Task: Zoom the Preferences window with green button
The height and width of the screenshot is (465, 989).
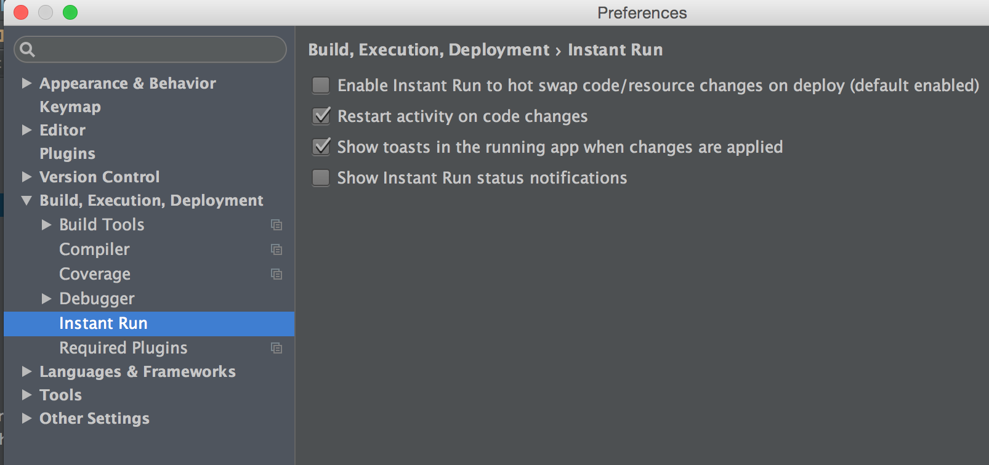Action: click(70, 12)
